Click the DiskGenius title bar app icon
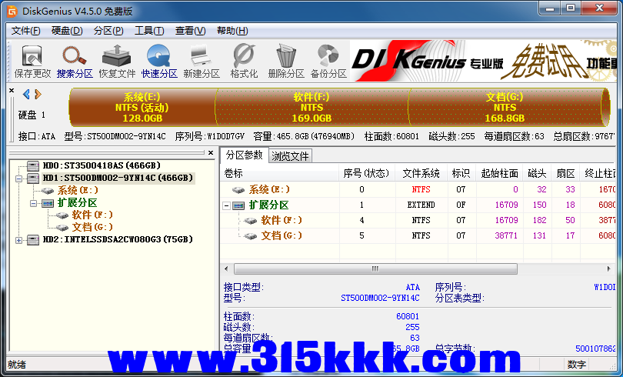This screenshot has height=377, width=623. [x=12, y=11]
